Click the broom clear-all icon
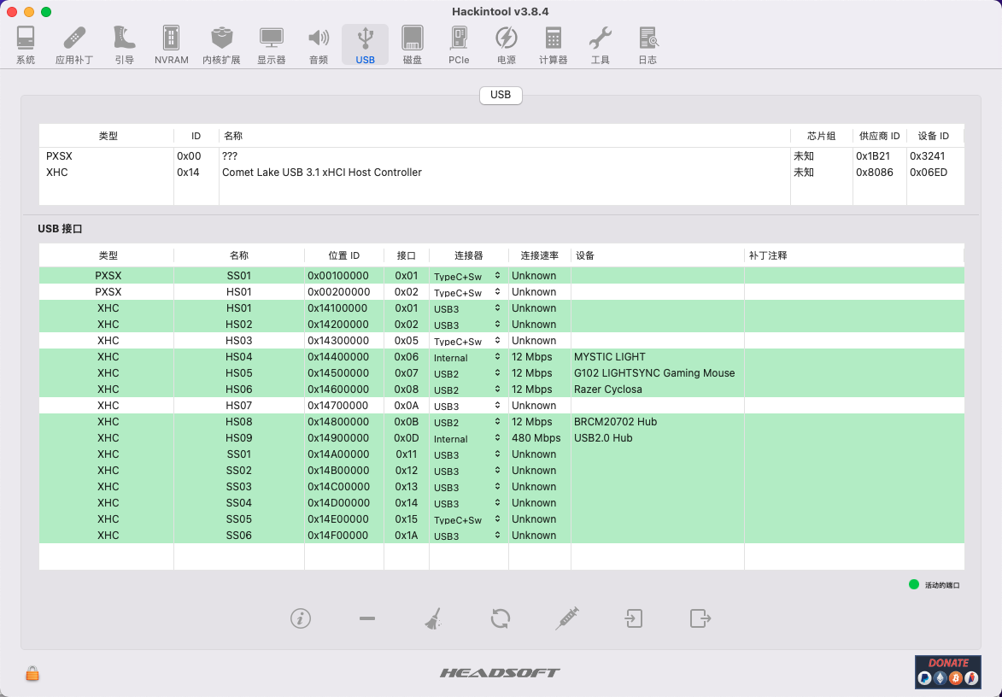Image resolution: width=1002 pixels, height=697 pixels. click(x=434, y=618)
